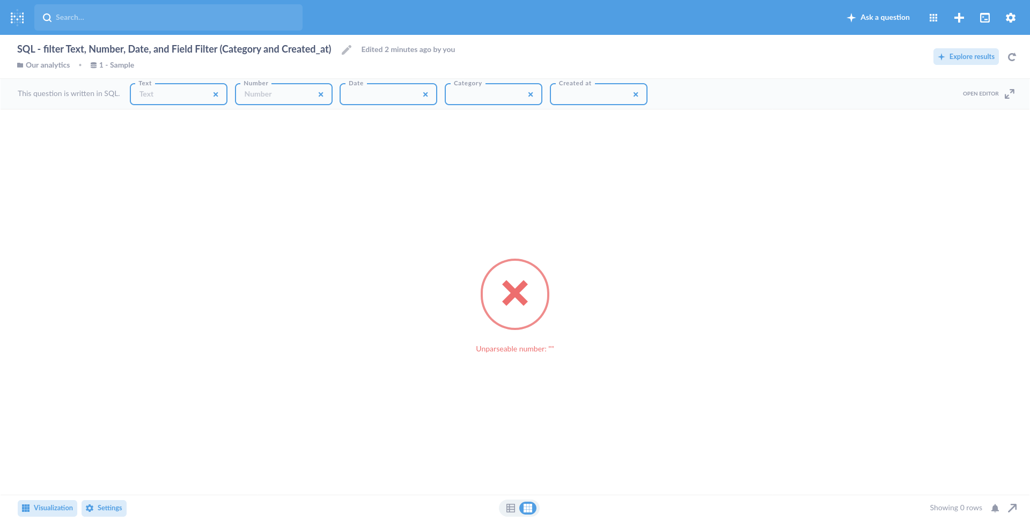Viewport: 1030px width, 521px height.
Task: Open Our analytics collection link
Action: (x=43, y=65)
